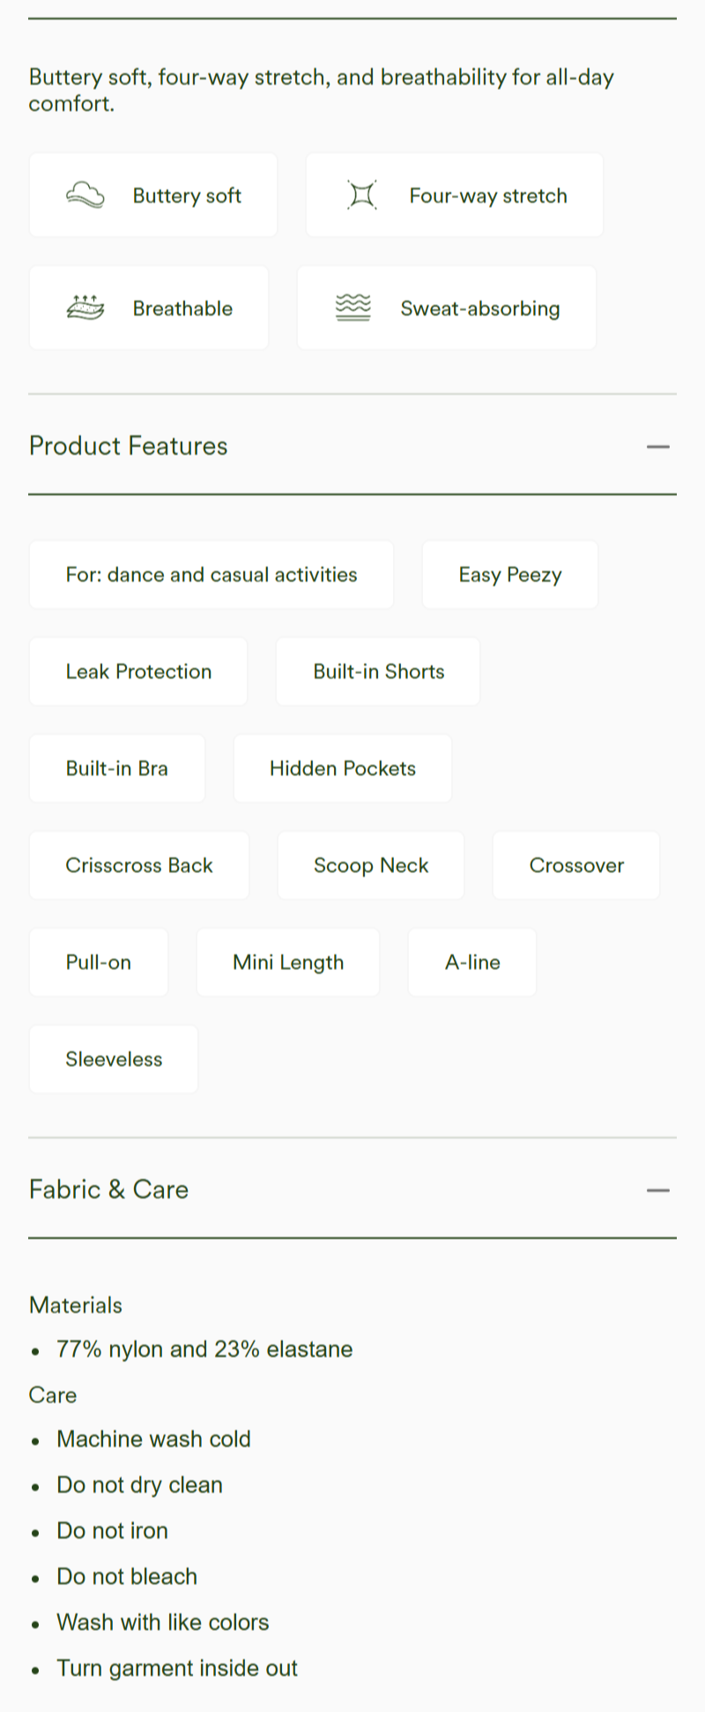Select the Easy Peezy feature tag
Viewport: 705px width, 1712px height.
[510, 574]
